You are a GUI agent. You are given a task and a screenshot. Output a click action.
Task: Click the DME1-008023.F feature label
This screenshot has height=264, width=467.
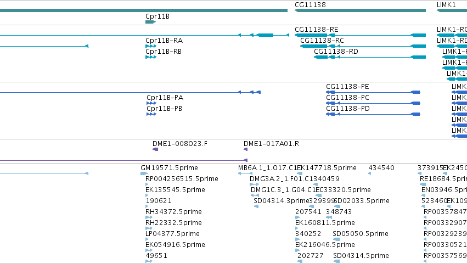180,144
